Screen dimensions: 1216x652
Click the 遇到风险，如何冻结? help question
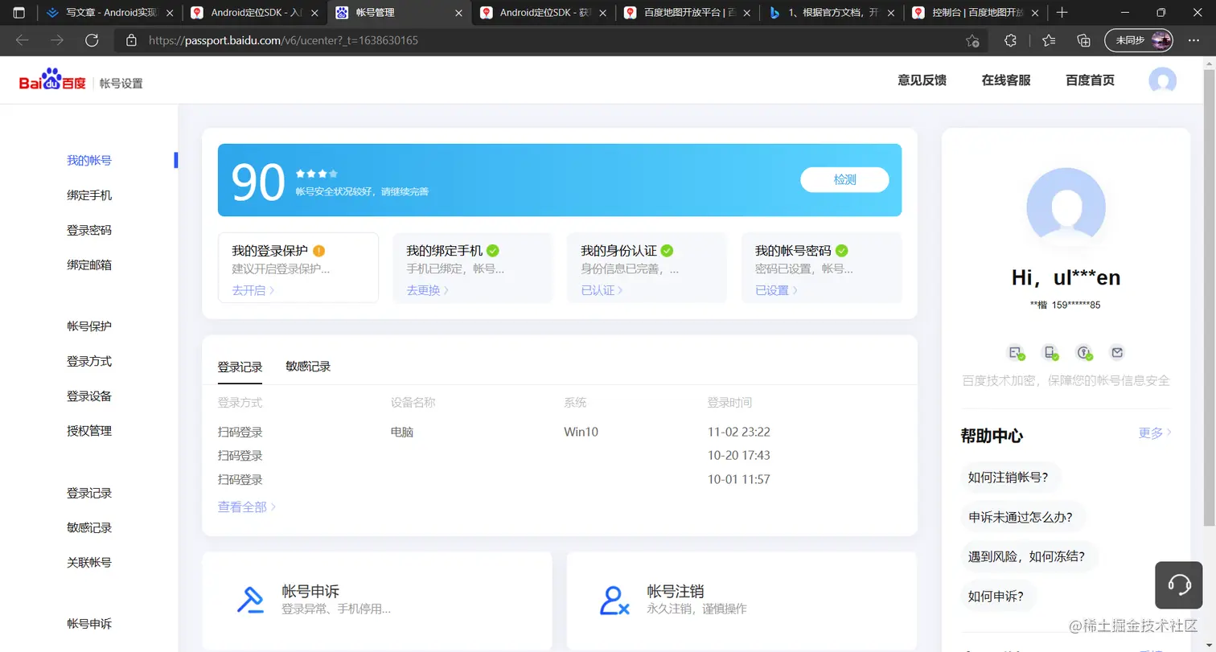(x=1028, y=556)
